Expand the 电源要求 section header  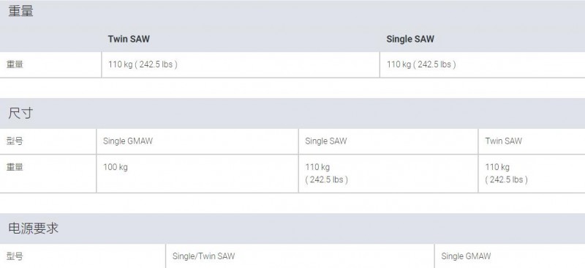(292, 228)
